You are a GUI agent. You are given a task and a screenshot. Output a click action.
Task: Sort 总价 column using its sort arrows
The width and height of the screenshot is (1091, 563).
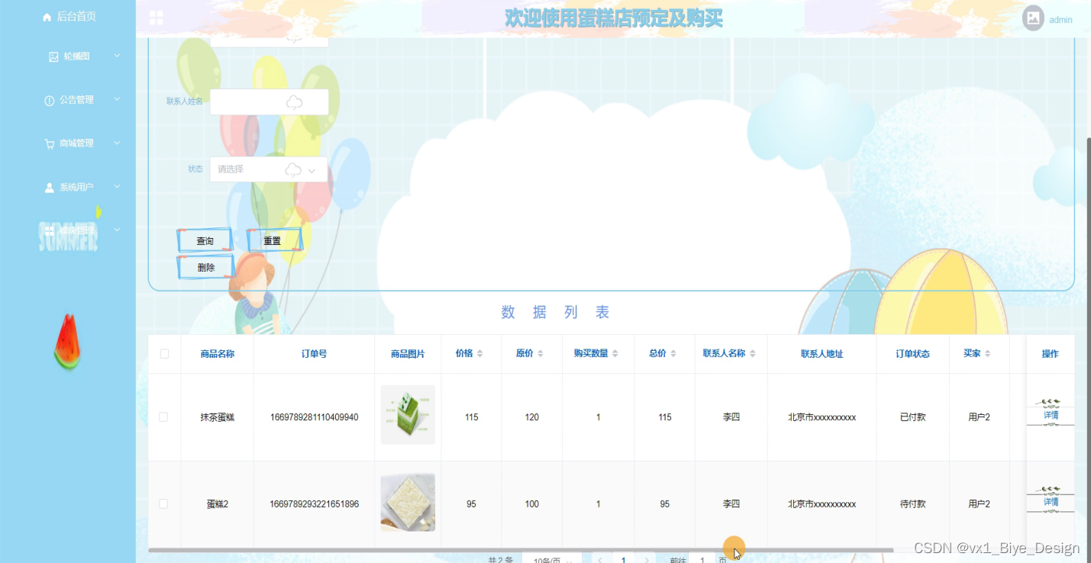point(673,354)
